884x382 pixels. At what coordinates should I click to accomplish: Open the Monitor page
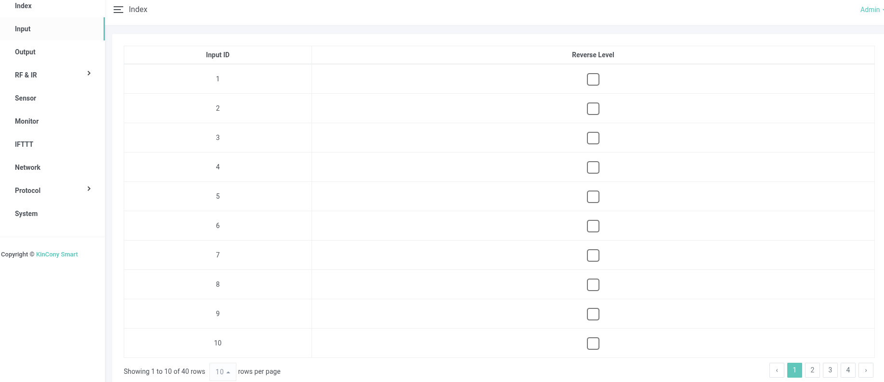(26, 121)
